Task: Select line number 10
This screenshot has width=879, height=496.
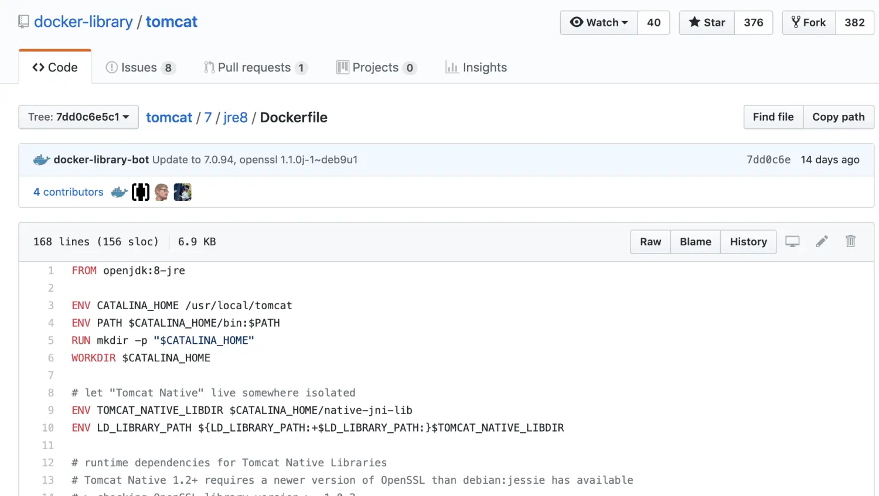Action: tap(48, 428)
